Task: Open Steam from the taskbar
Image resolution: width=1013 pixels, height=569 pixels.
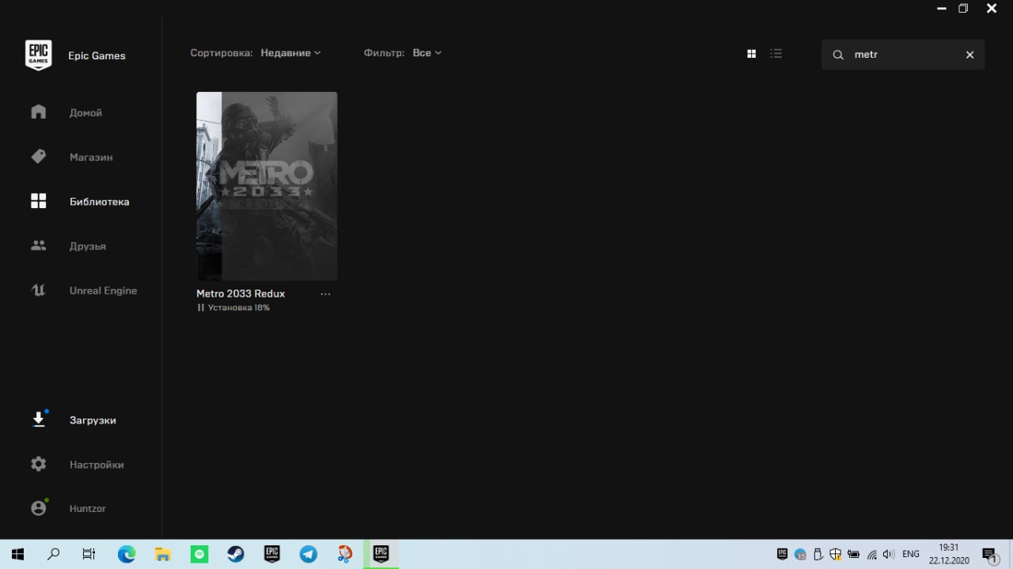Action: [x=236, y=554]
